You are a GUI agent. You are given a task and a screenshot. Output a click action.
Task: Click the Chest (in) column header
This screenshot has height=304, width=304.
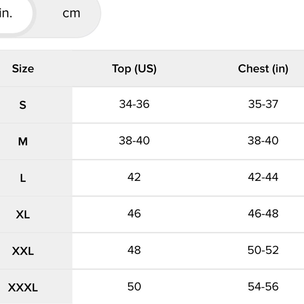point(263,69)
